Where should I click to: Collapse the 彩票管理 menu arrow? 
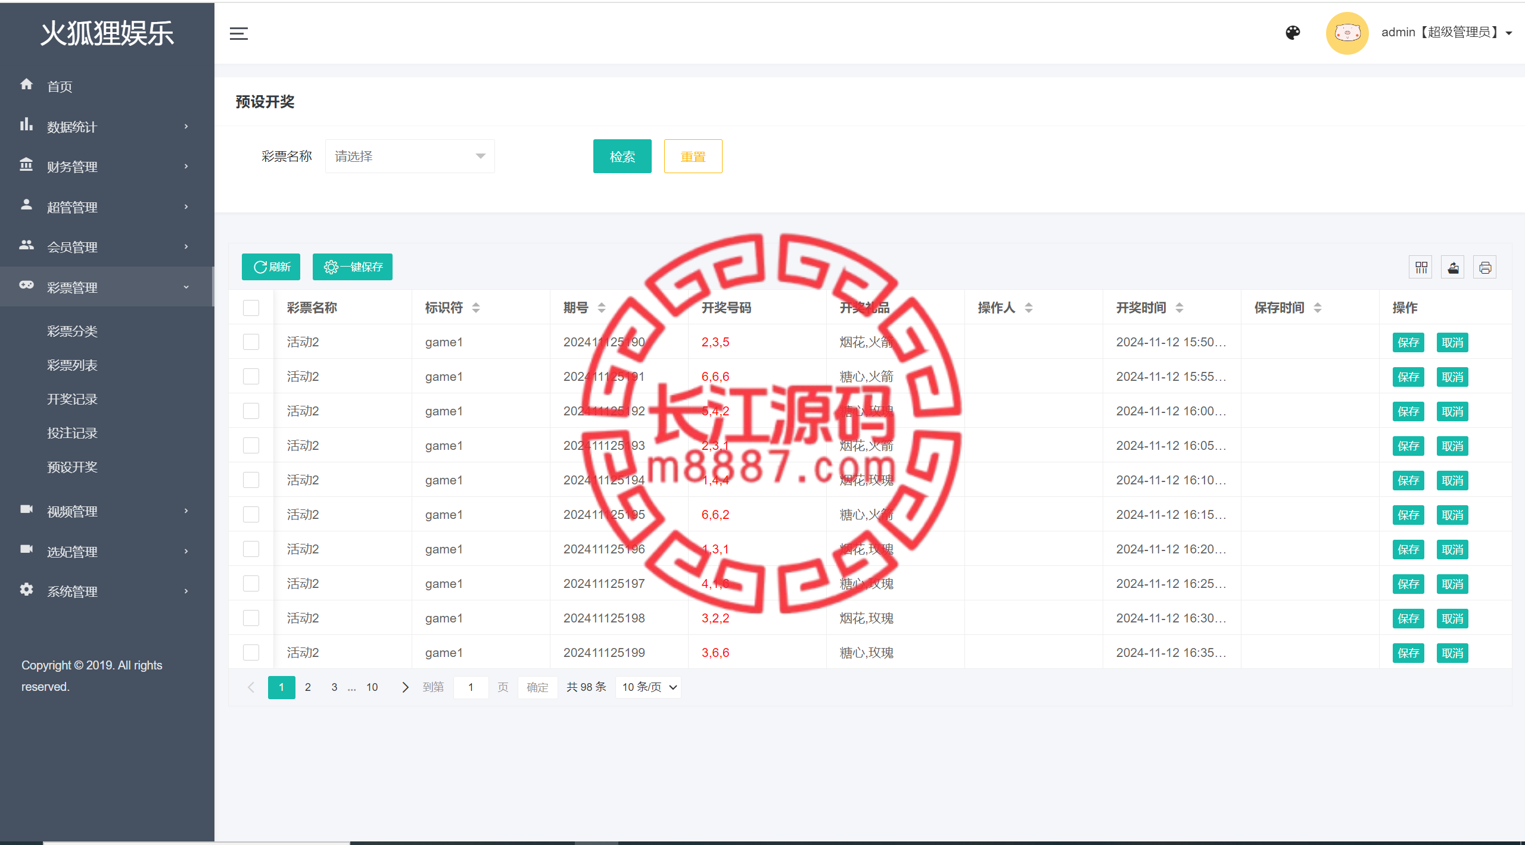(186, 287)
